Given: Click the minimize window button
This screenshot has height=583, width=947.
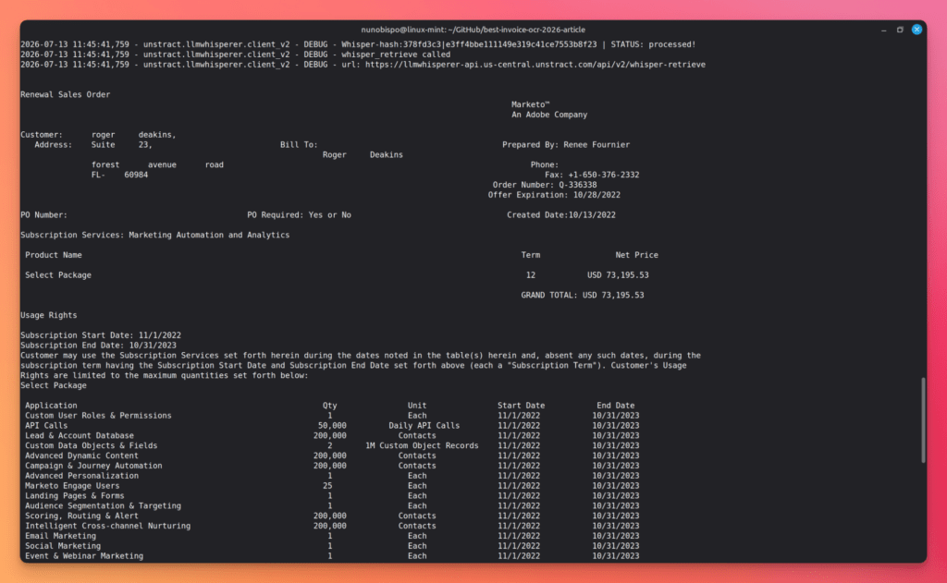Looking at the screenshot, I should (x=883, y=30).
